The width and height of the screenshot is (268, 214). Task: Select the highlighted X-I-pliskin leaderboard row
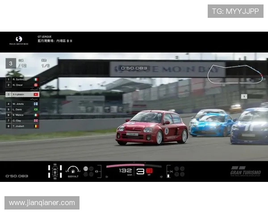pyautogui.click(x=22, y=95)
